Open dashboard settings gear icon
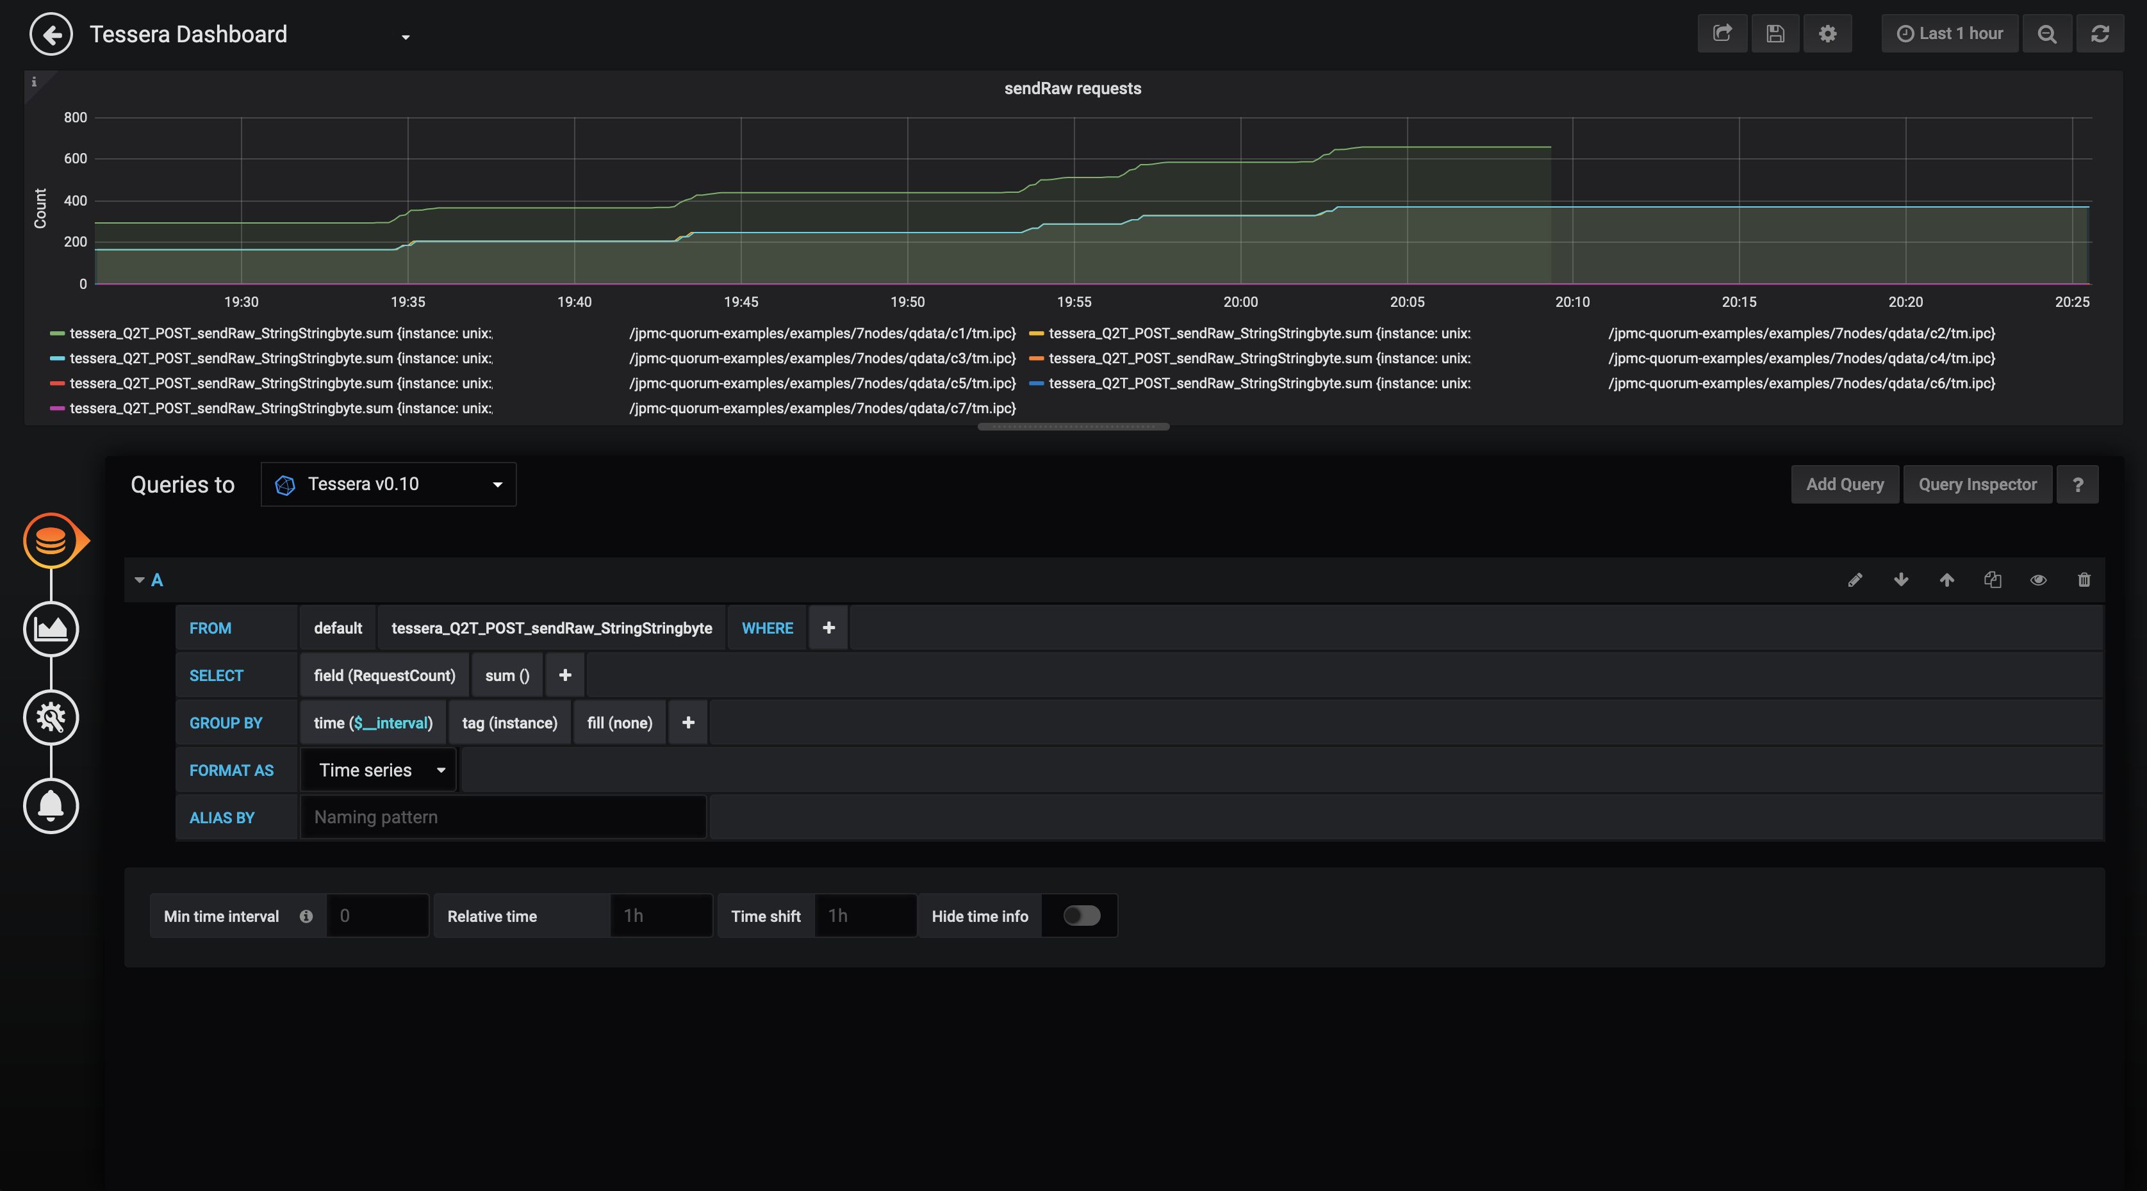Screen dimensions: 2147x1191 point(1828,33)
